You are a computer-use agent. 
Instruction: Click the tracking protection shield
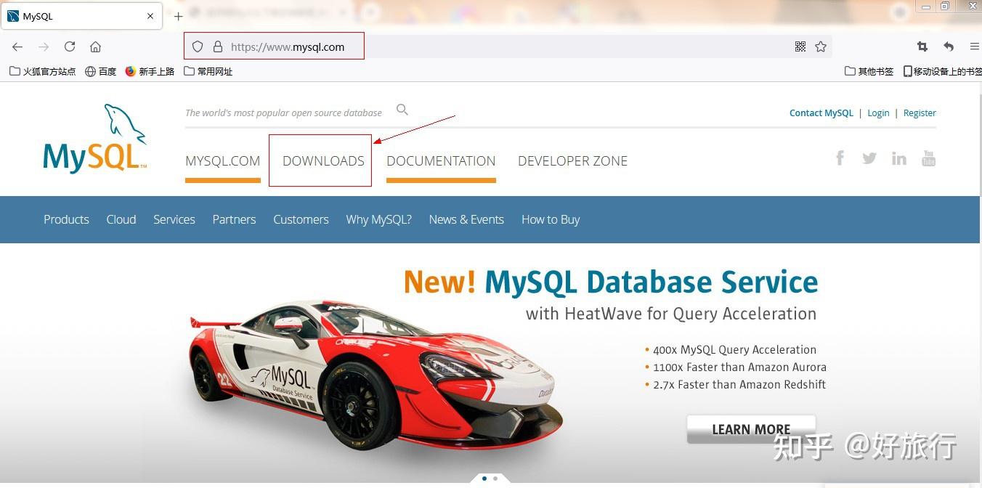coord(197,46)
